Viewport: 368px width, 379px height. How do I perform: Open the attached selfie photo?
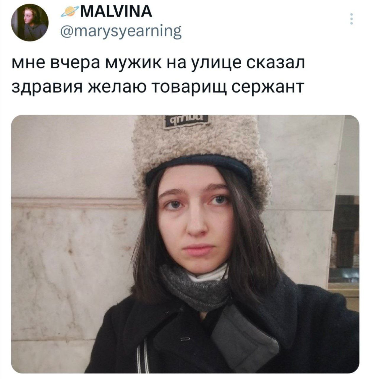click(x=185, y=244)
